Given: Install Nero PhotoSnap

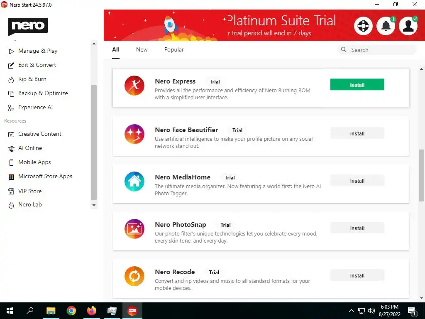Looking at the screenshot, I should (x=357, y=228).
